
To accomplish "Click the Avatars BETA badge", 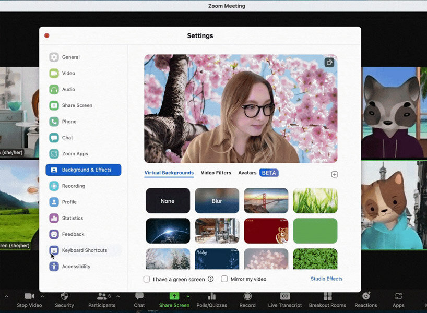I will (269, 173).
